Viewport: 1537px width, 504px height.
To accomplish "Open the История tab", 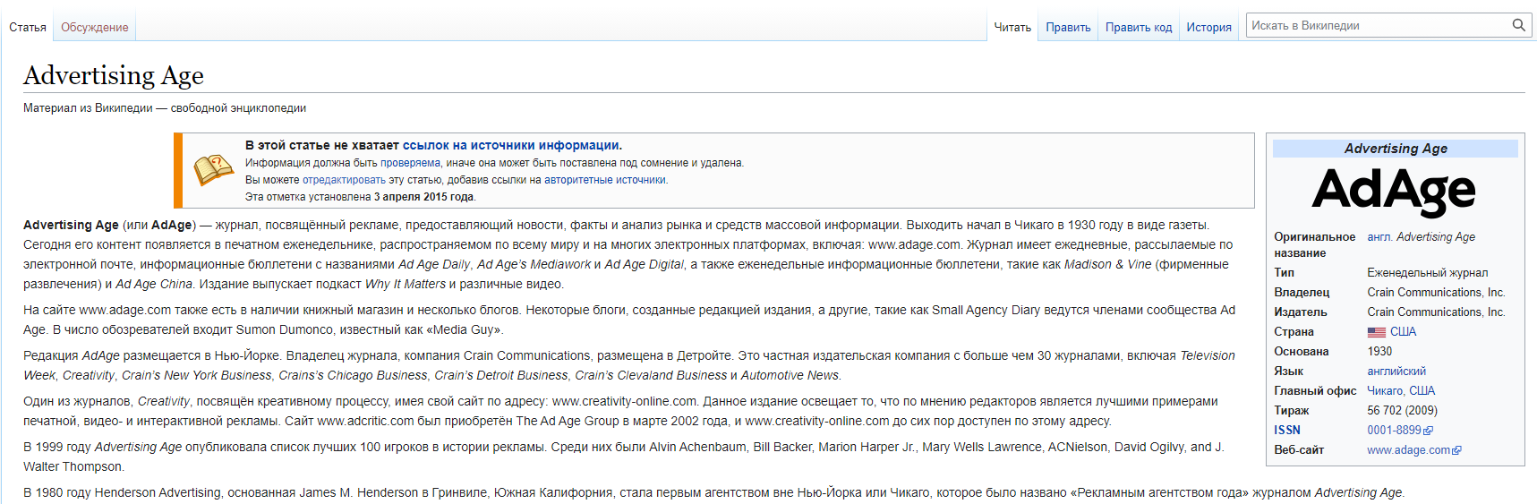I will (1208, 28).
